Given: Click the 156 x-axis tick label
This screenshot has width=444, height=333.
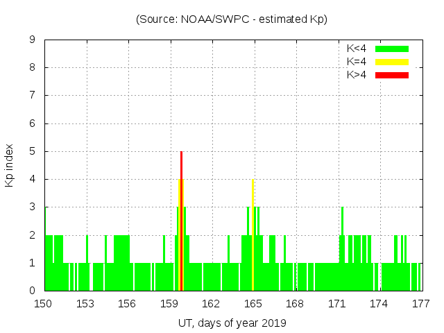Looking at the screenshot, I should [x=128, y=303].
